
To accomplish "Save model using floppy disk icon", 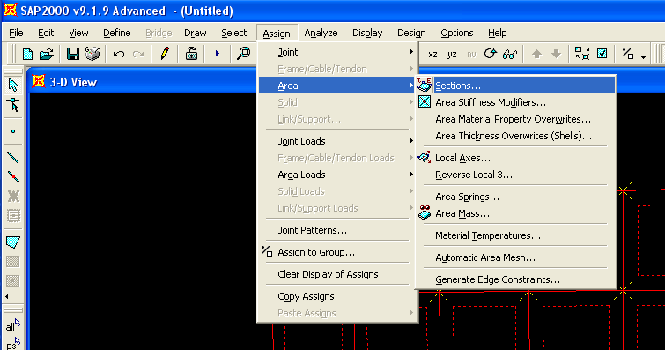I will (x=73, y=54).
